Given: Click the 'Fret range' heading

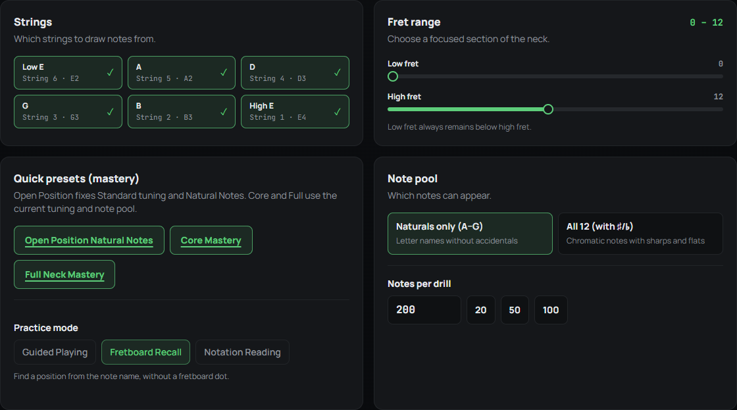Looking at the screenshot, I should pyautogui.click(x=414, y=22).
